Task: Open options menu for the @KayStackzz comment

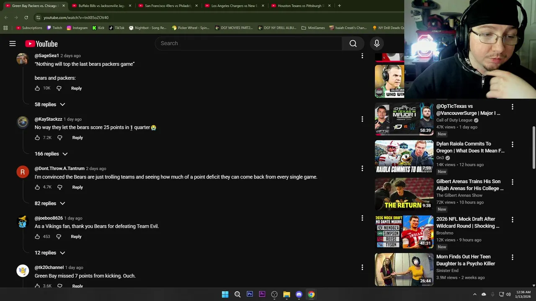Action: click(x=362, y=119)
